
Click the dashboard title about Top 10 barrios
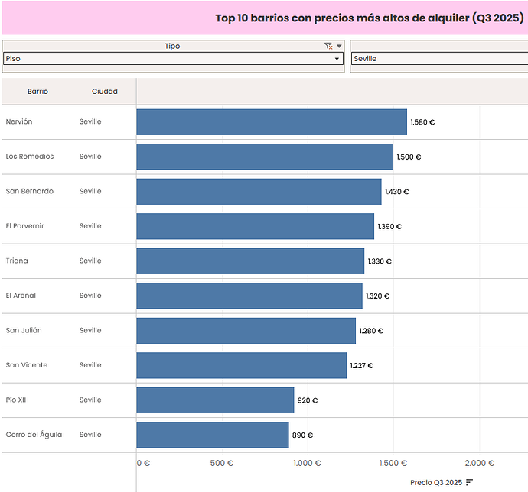pyautogui.click(x=368, y=18)
